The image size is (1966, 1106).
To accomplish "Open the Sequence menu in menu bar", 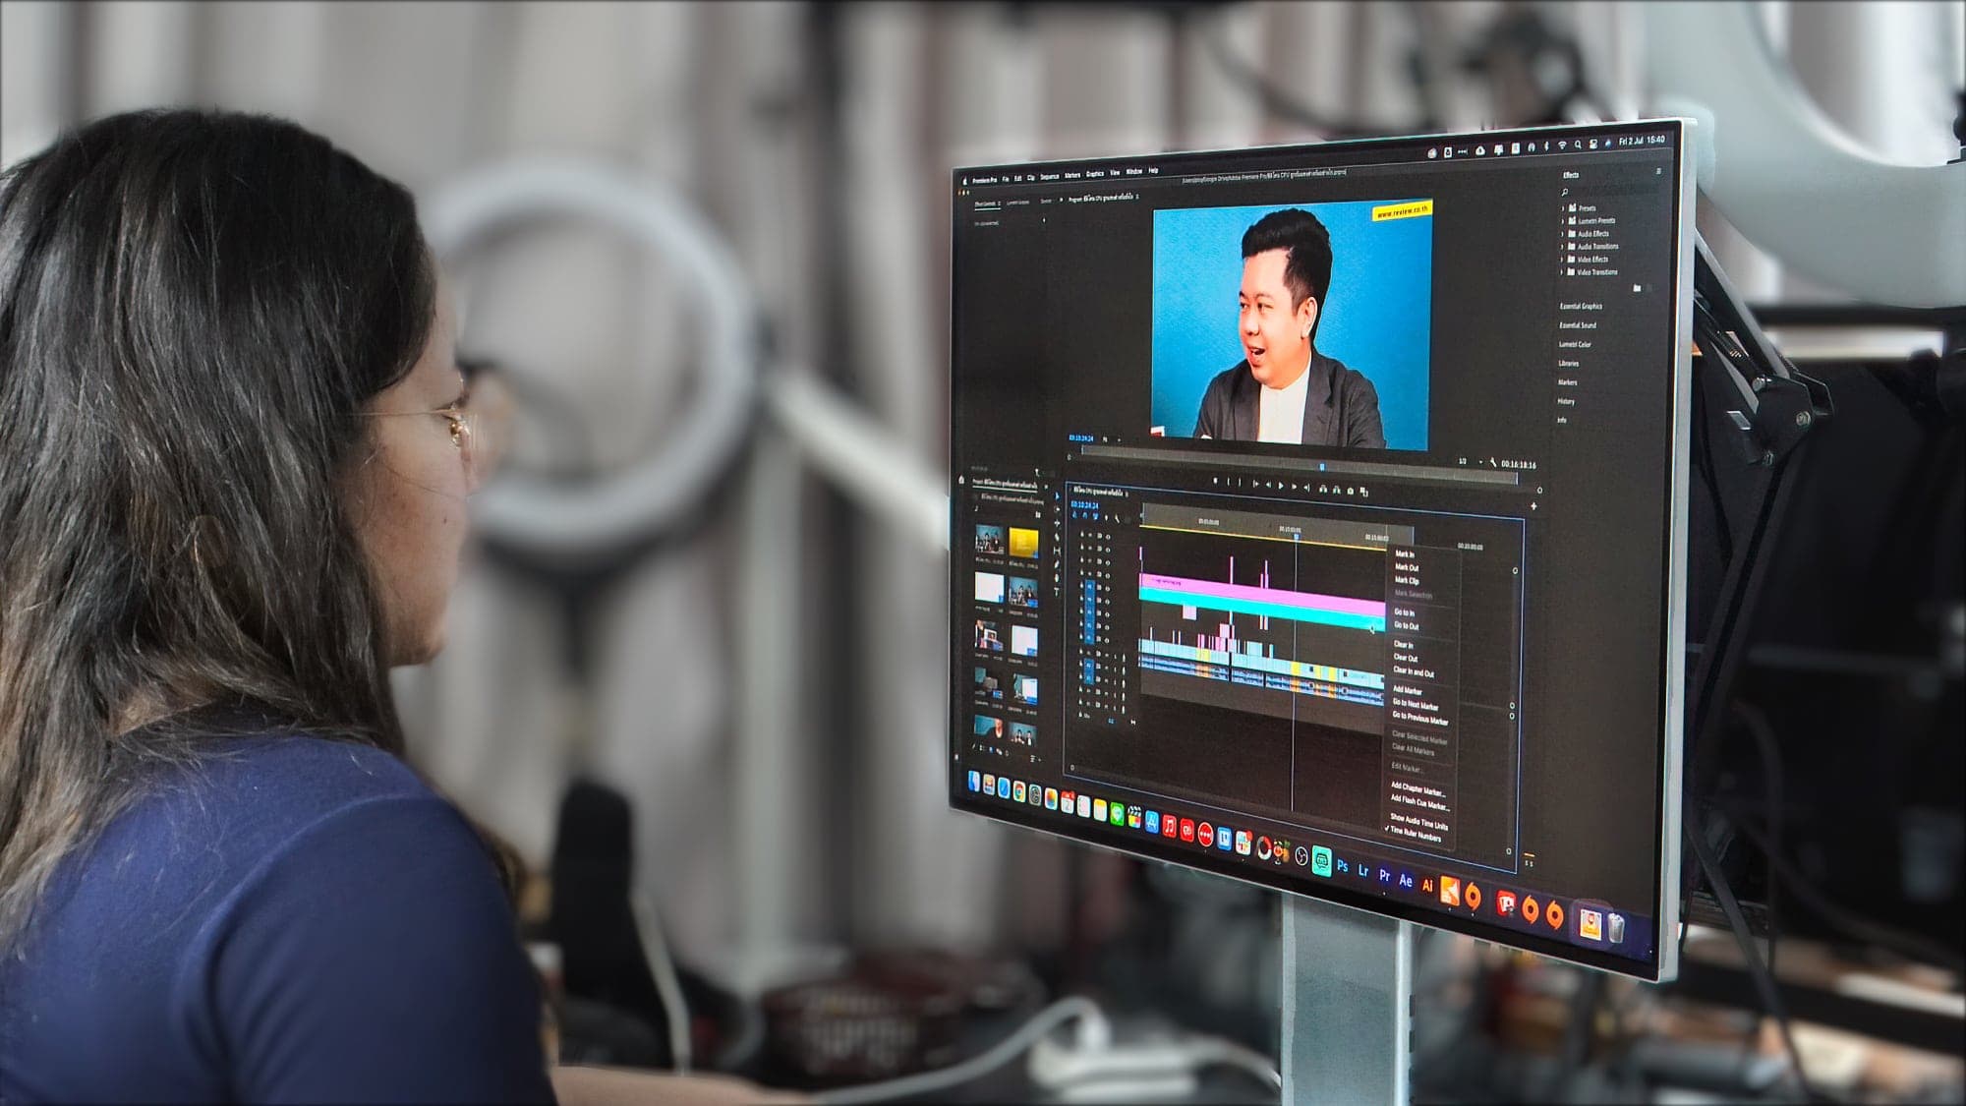I will pos(1050,177).
